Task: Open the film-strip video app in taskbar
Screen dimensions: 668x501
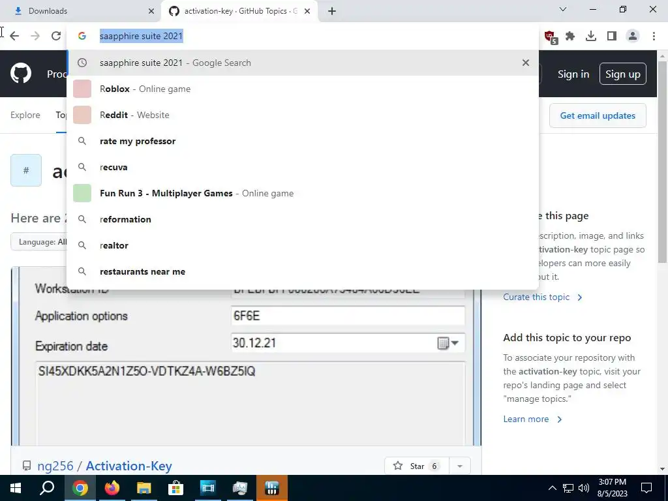Action: click(x=207, y=488)
